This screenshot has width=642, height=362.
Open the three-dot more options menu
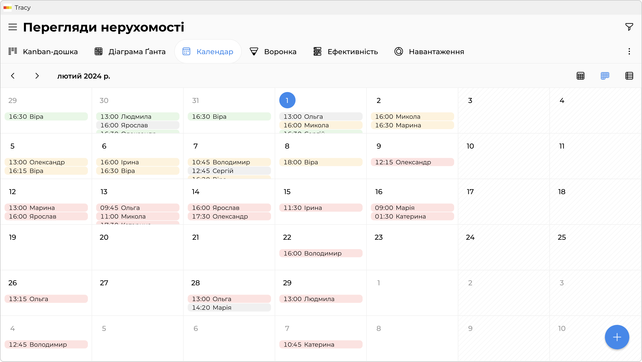tap(629, 52)
